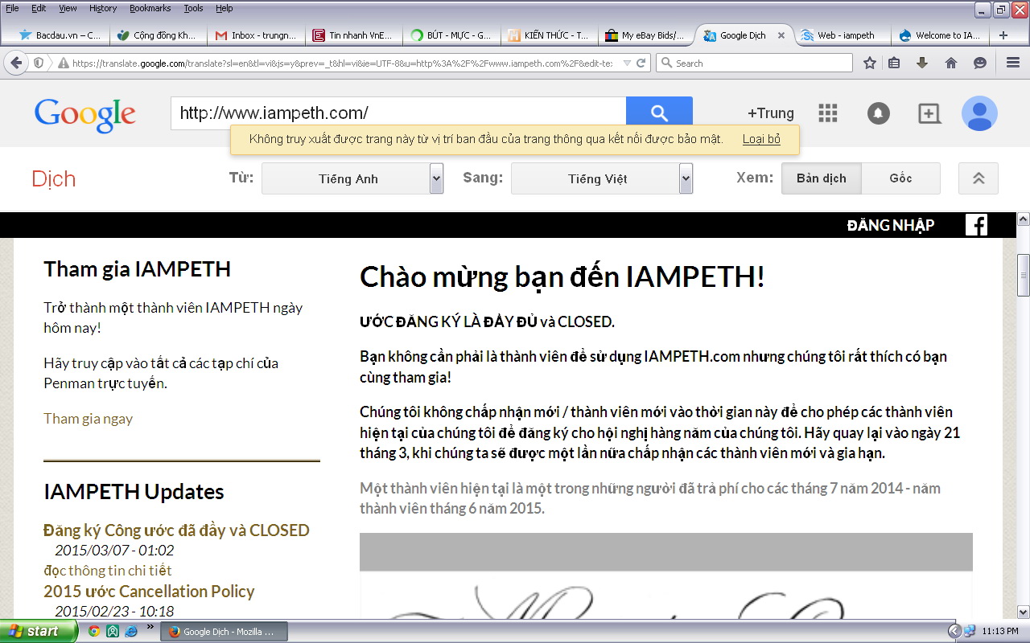Click the page vertical scrollbar thumb
Screen dimensions: 1030x643
coord(1023,275)
